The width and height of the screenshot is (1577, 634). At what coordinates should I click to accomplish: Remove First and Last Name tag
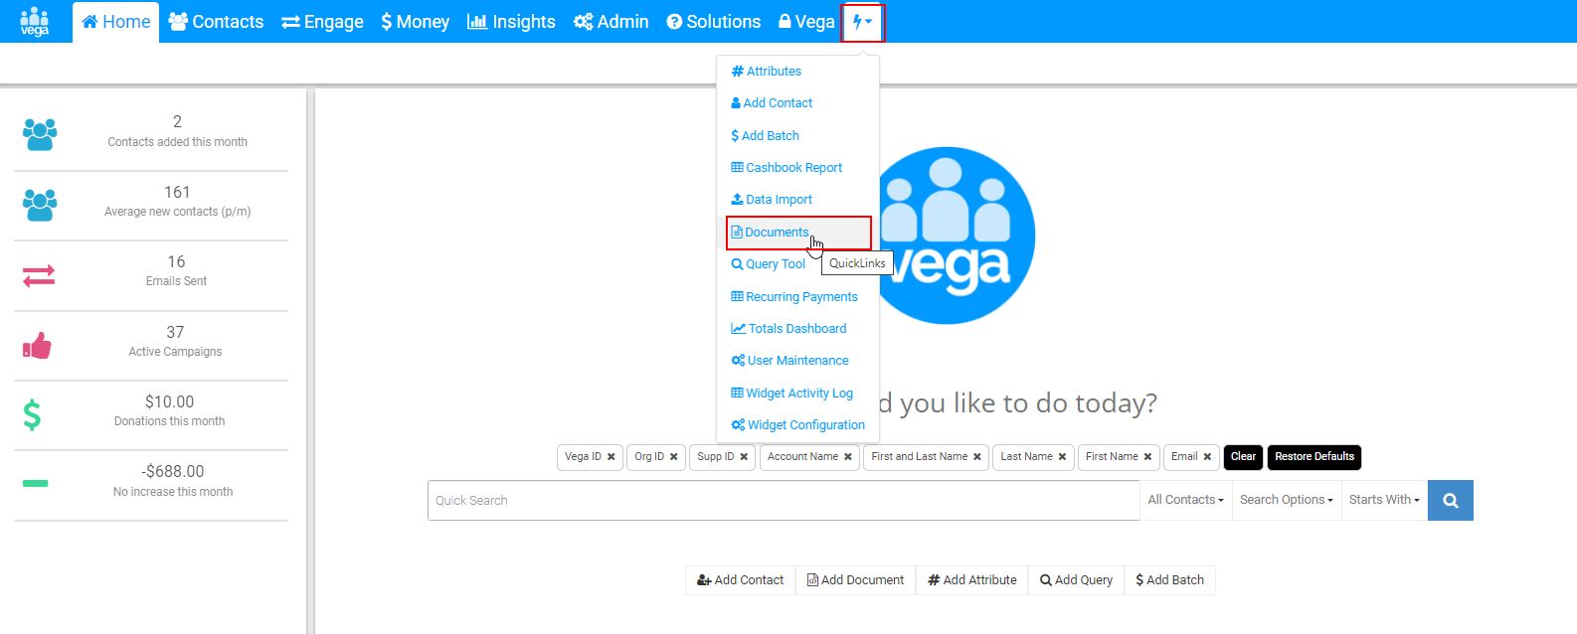(x=977, y=457)
